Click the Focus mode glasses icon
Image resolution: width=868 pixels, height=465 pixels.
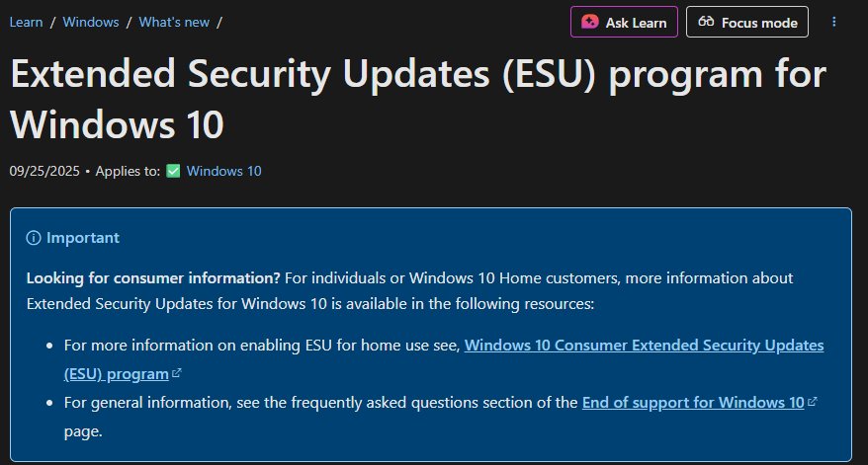[x=706, y=22]
